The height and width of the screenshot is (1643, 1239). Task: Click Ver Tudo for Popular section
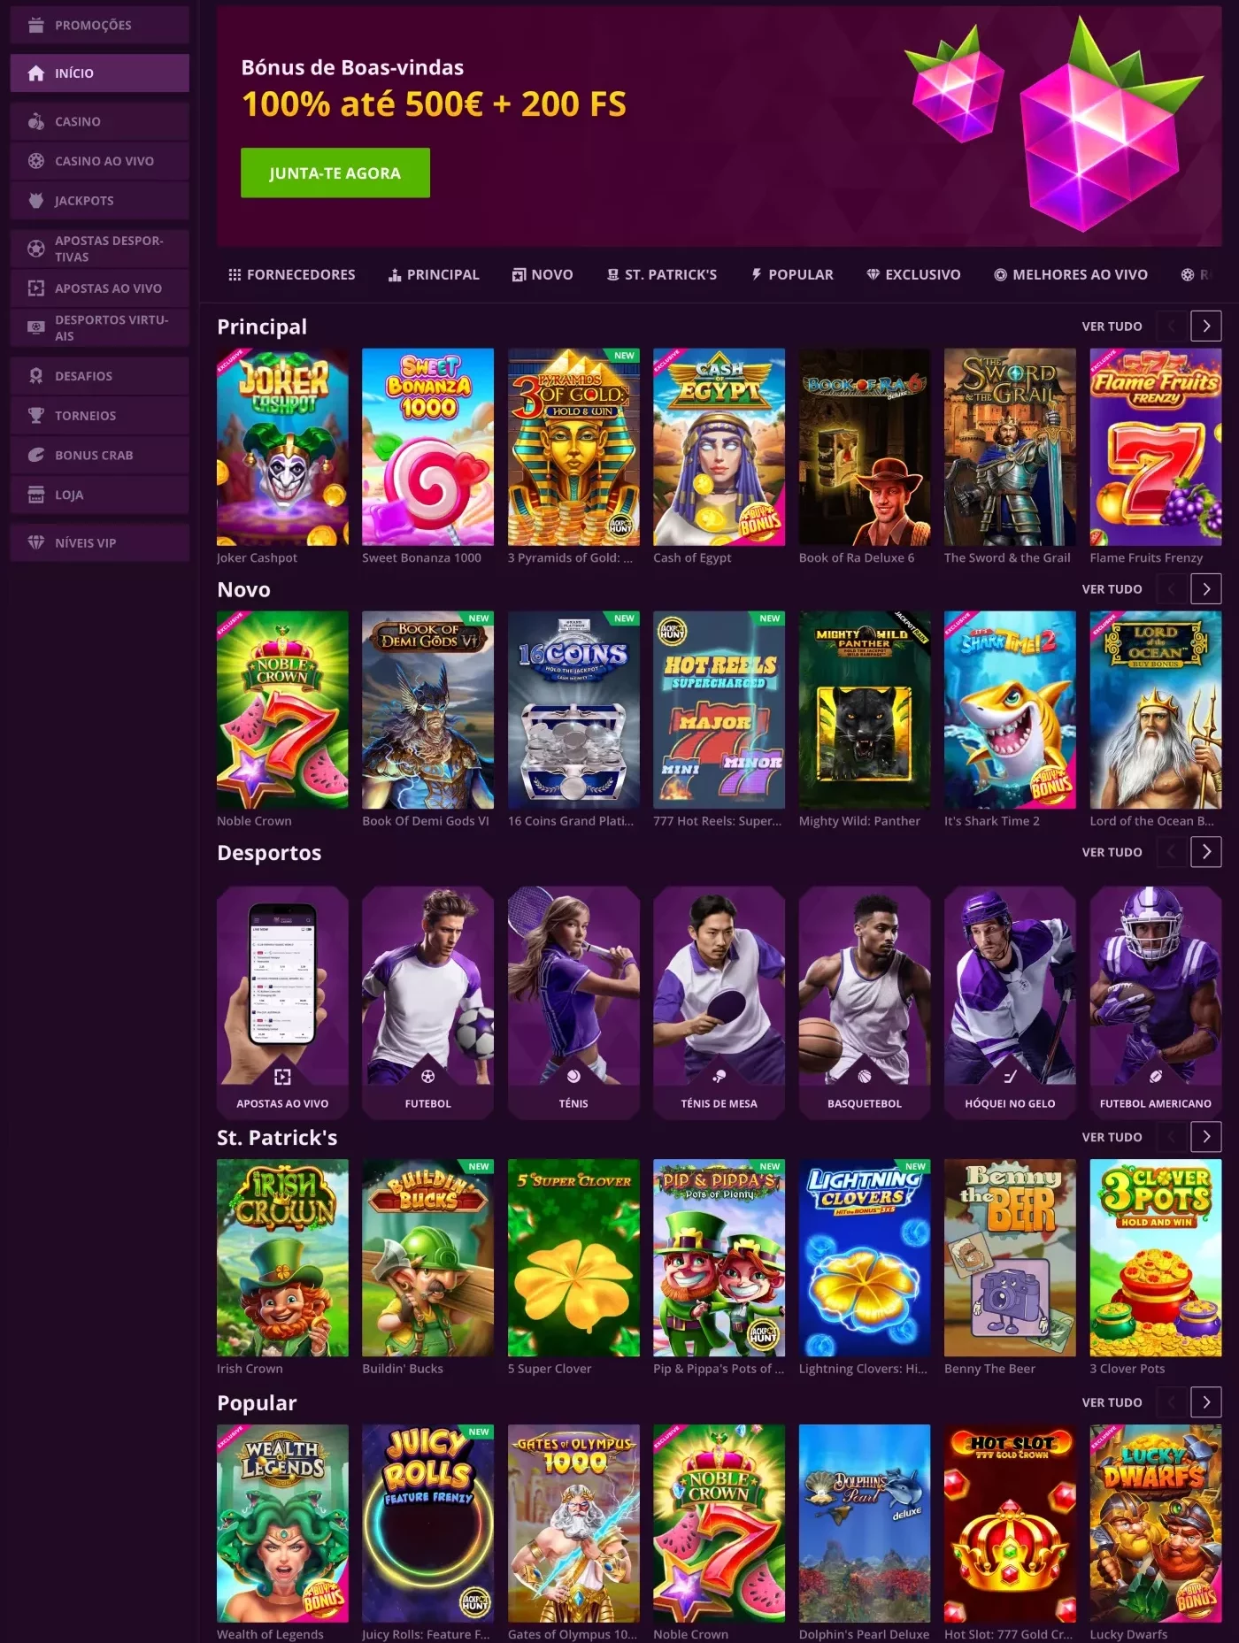[1112, 1402]
